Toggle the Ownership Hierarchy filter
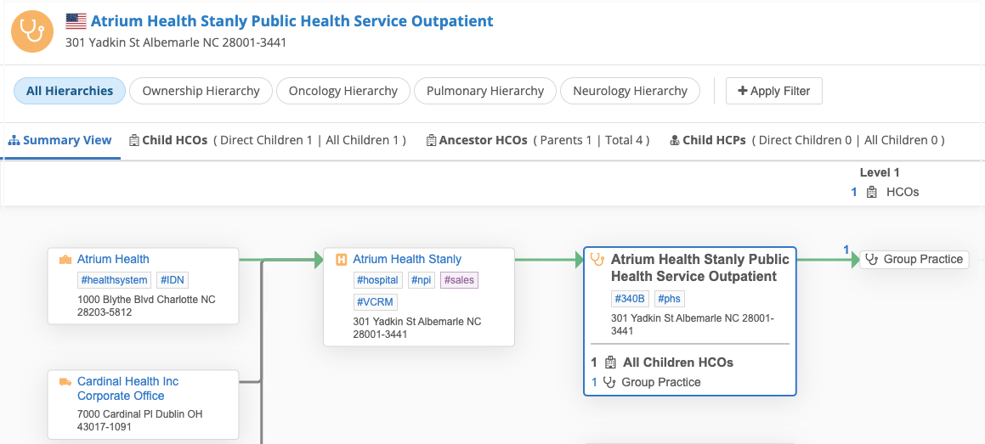The height and width of the screenshot is (444, 985). point(201,91)
